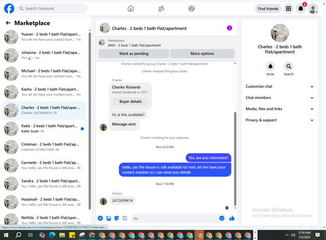Search in conversation magnifier icon
Screen dimensions: 326x240
(x=289, y=67)
